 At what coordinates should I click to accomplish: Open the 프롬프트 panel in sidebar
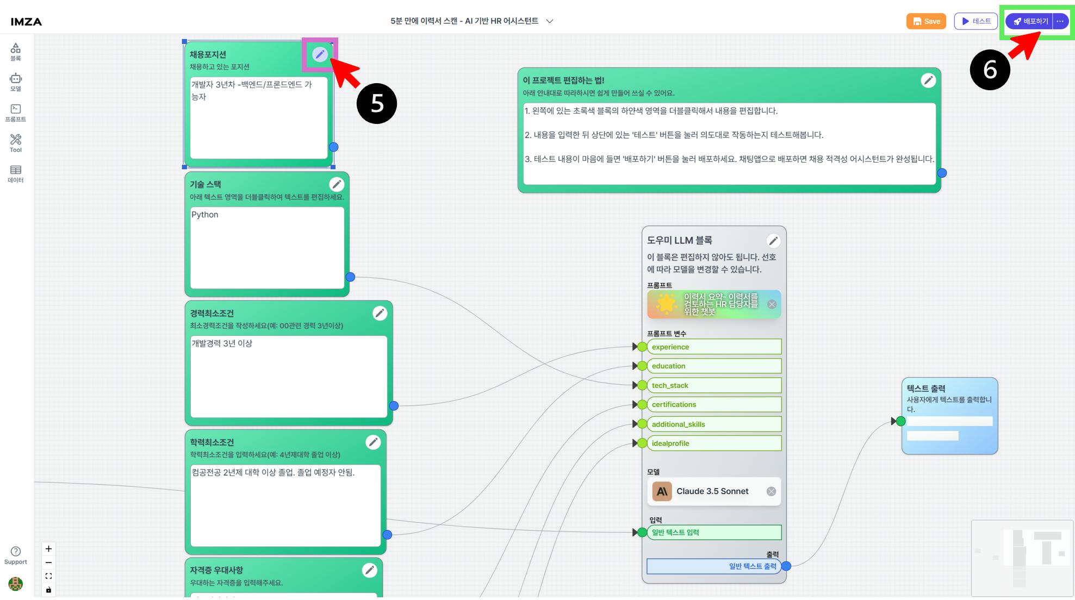click(16, 112)
